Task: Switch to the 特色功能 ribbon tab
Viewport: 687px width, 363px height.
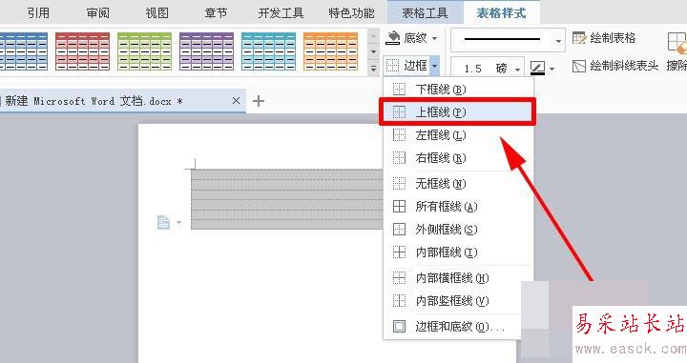Action: coord(351,13)
